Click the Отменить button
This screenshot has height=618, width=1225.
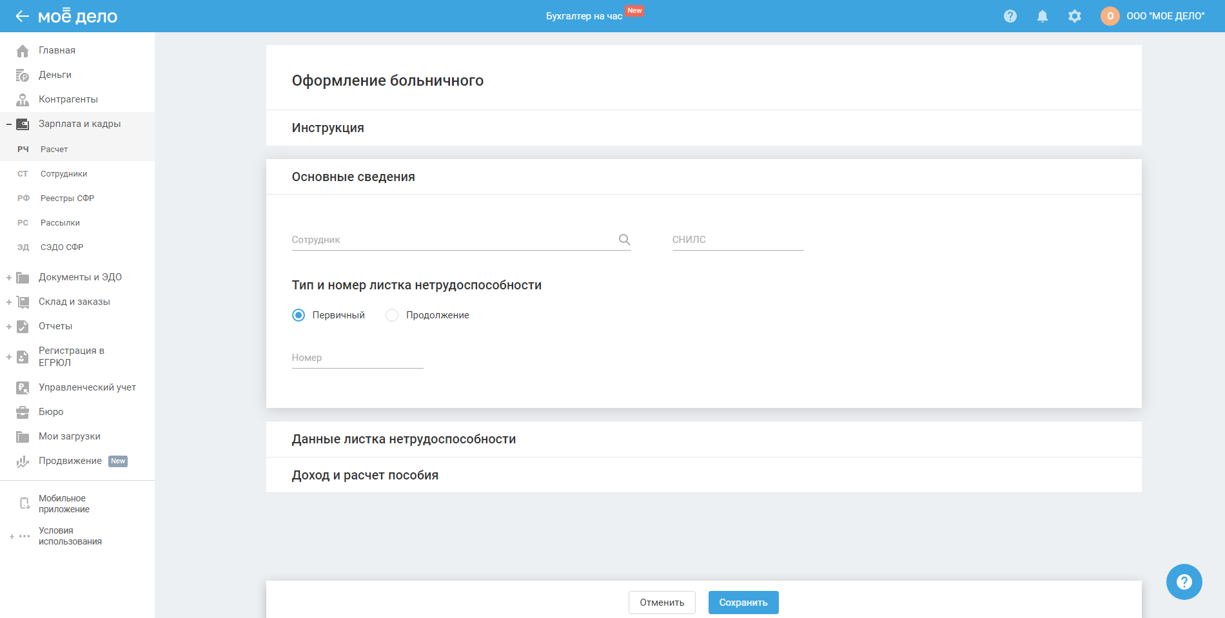[x=662, y=603]
